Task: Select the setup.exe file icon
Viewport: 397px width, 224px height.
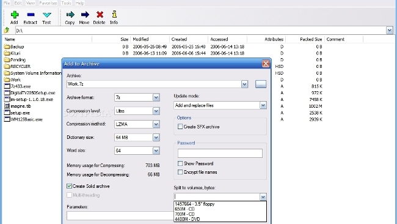Action: coord(7,113)
